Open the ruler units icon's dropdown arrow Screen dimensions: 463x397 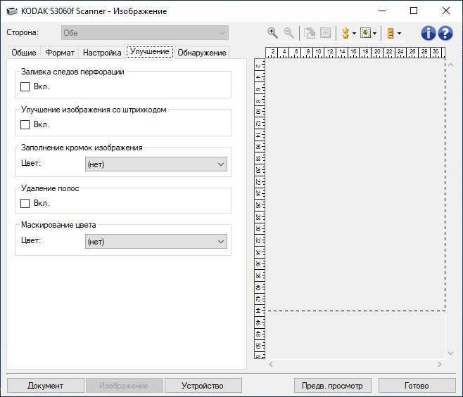[x=399, y=33]
